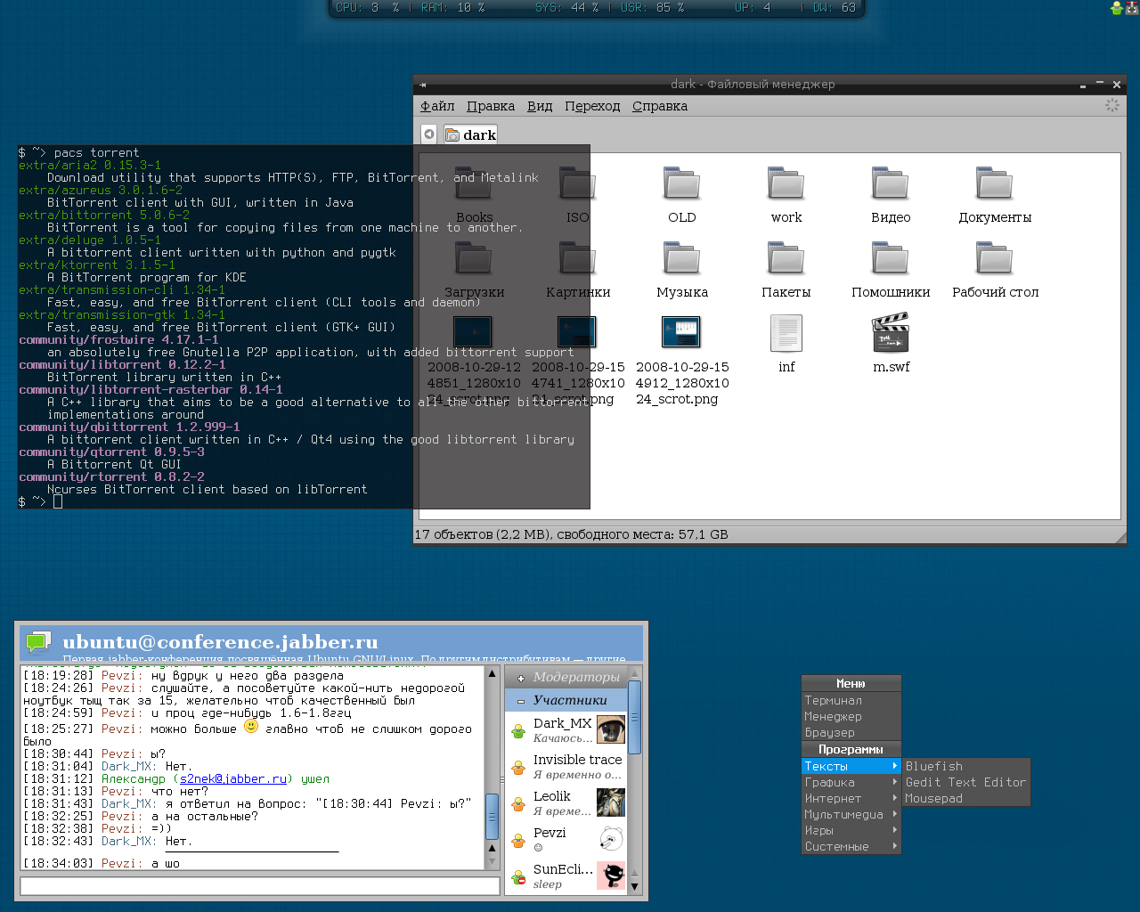Open the Тексты submenu

[x=851, y=766]
